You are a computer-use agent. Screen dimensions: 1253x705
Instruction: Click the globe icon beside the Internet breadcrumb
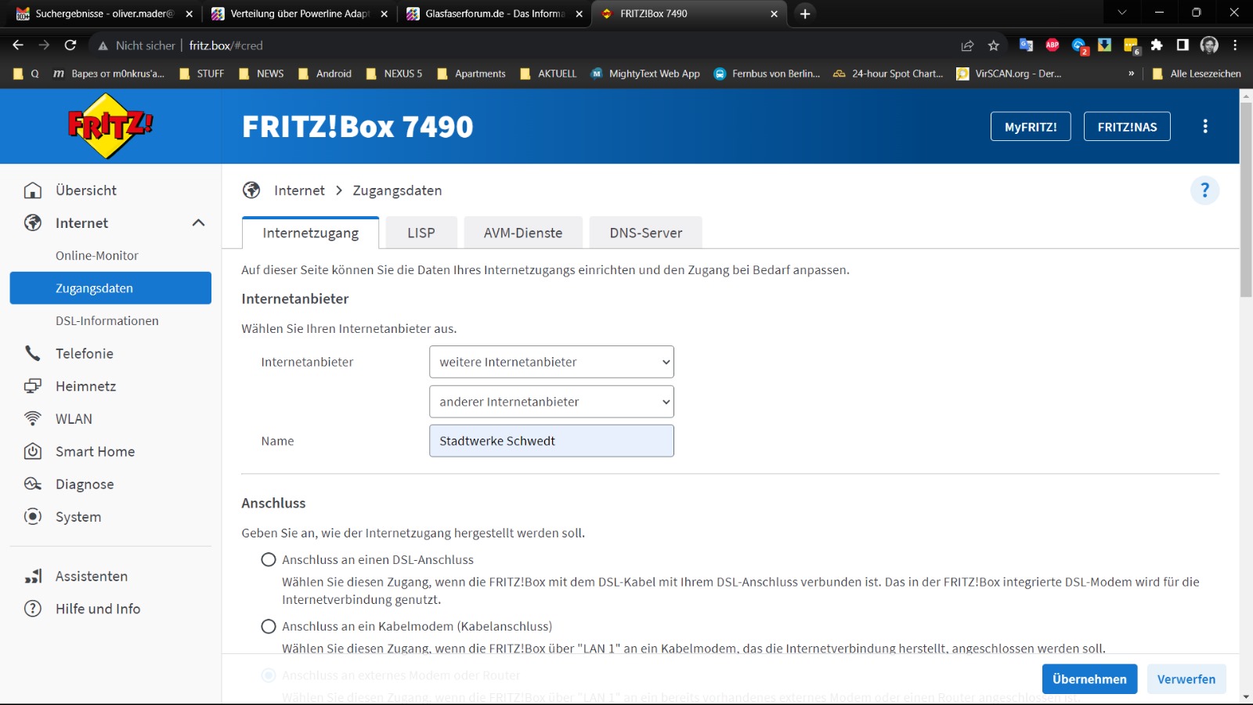(x=251, y=190)
